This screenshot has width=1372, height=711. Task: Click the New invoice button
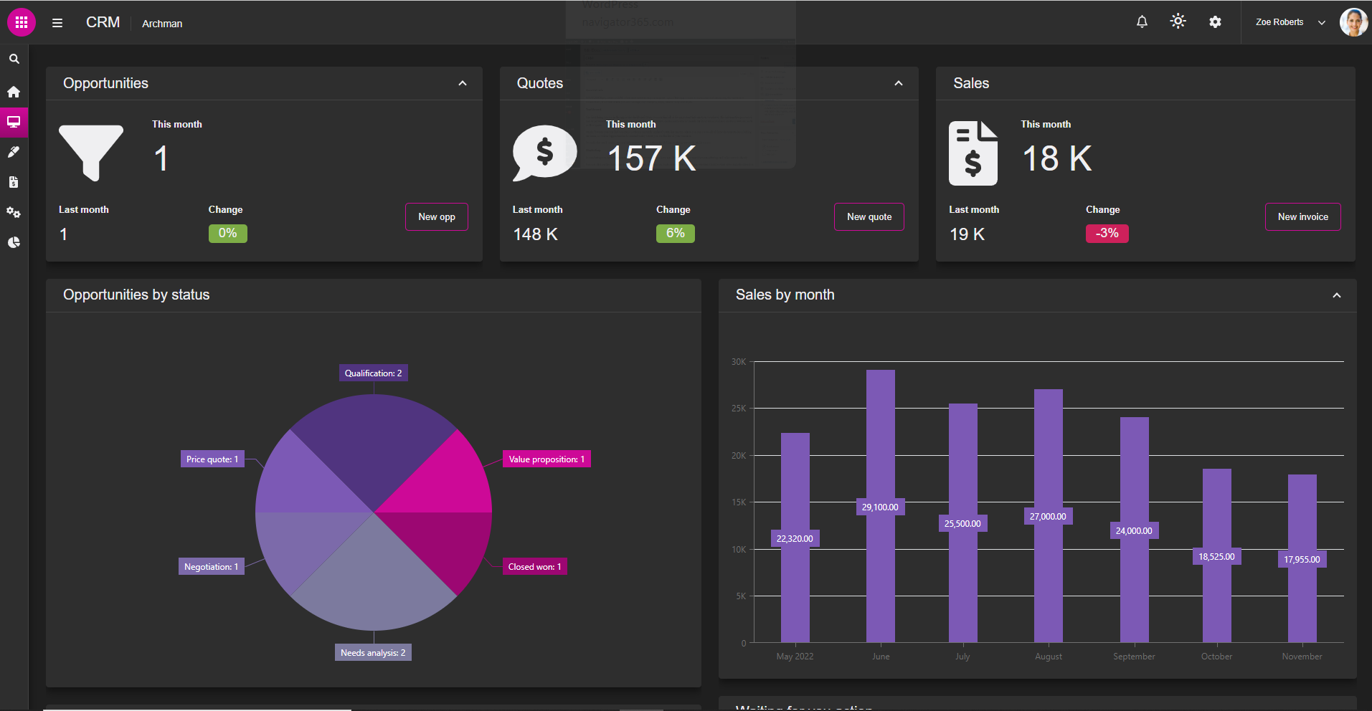click(1302, 216)
